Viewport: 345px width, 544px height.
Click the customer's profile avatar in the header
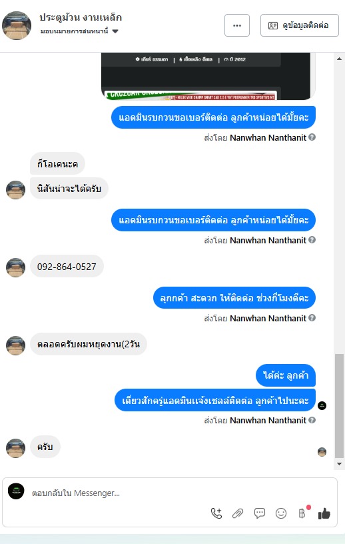[x=17, y=25]
